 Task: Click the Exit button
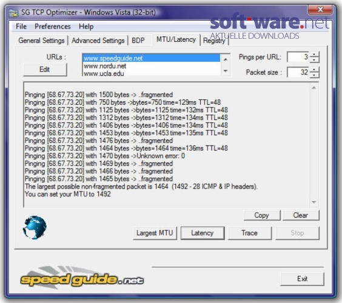303,279
